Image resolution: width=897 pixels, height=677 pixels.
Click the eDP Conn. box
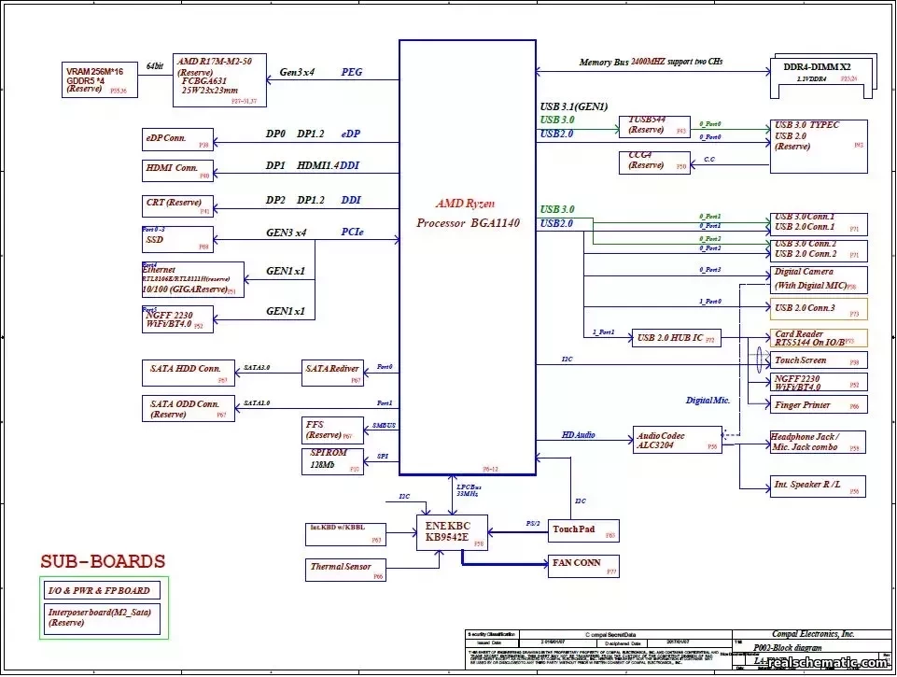click(x=177, y=140)
